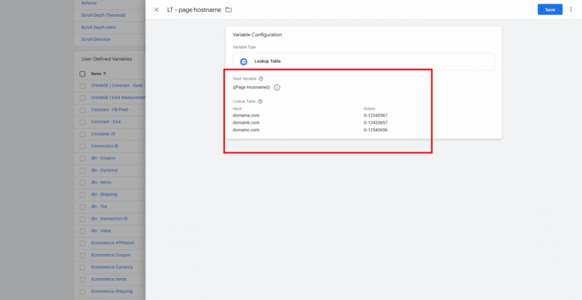582x300 pixels.
Task: Open the CHANGE | GA4 Measurement variable
Action: 118,98
